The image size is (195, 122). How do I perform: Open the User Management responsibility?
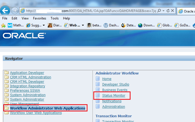click(24, 103)
